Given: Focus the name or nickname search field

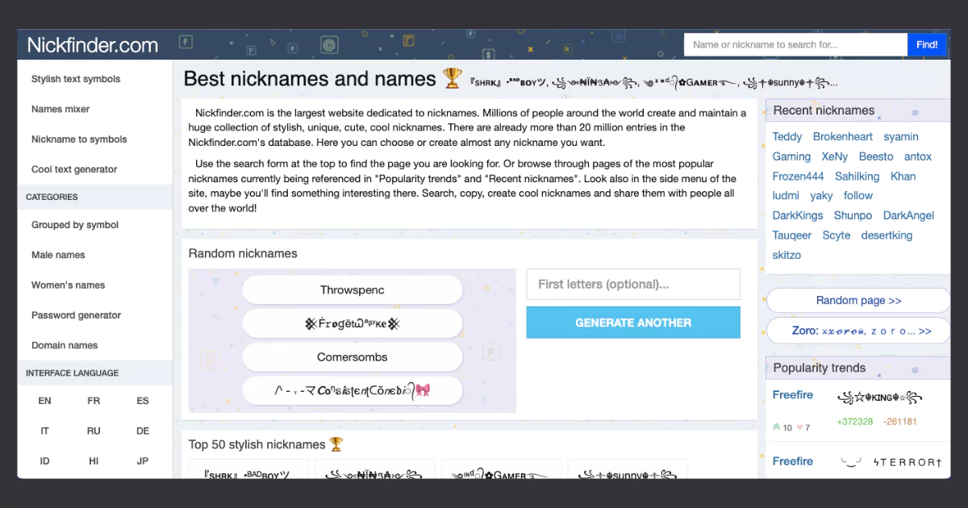Looking at the screenshot, I should tap(795, 44).
